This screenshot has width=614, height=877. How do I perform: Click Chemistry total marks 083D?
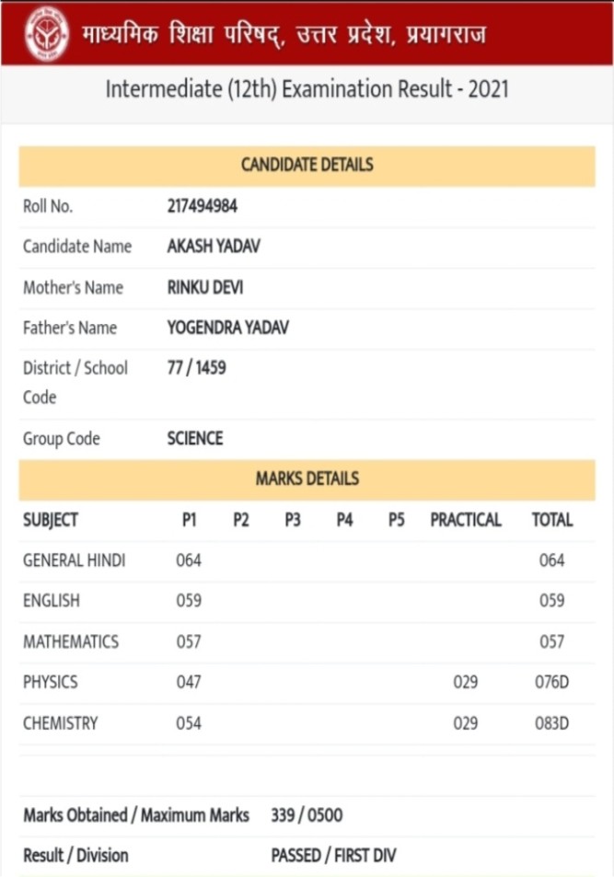click(x=551, y=723)
